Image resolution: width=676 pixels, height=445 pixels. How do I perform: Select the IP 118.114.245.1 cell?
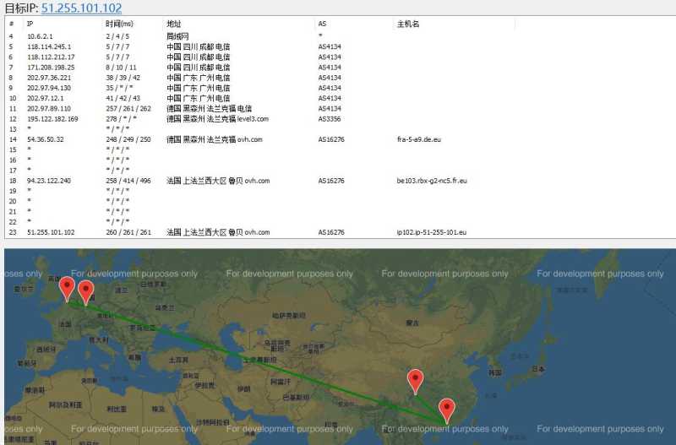pos(49,46)
